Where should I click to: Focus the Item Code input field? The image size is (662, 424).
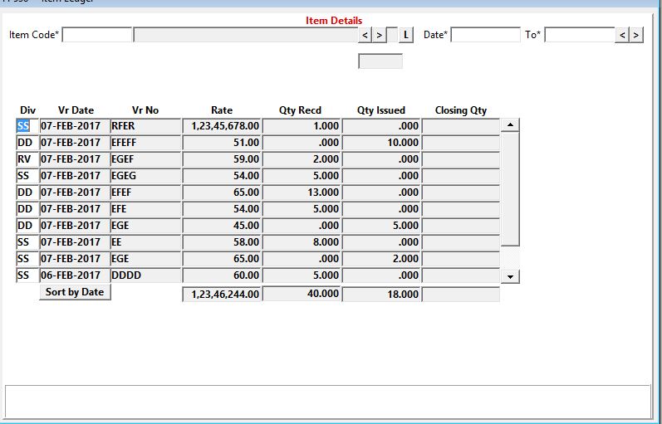[97, 35]
